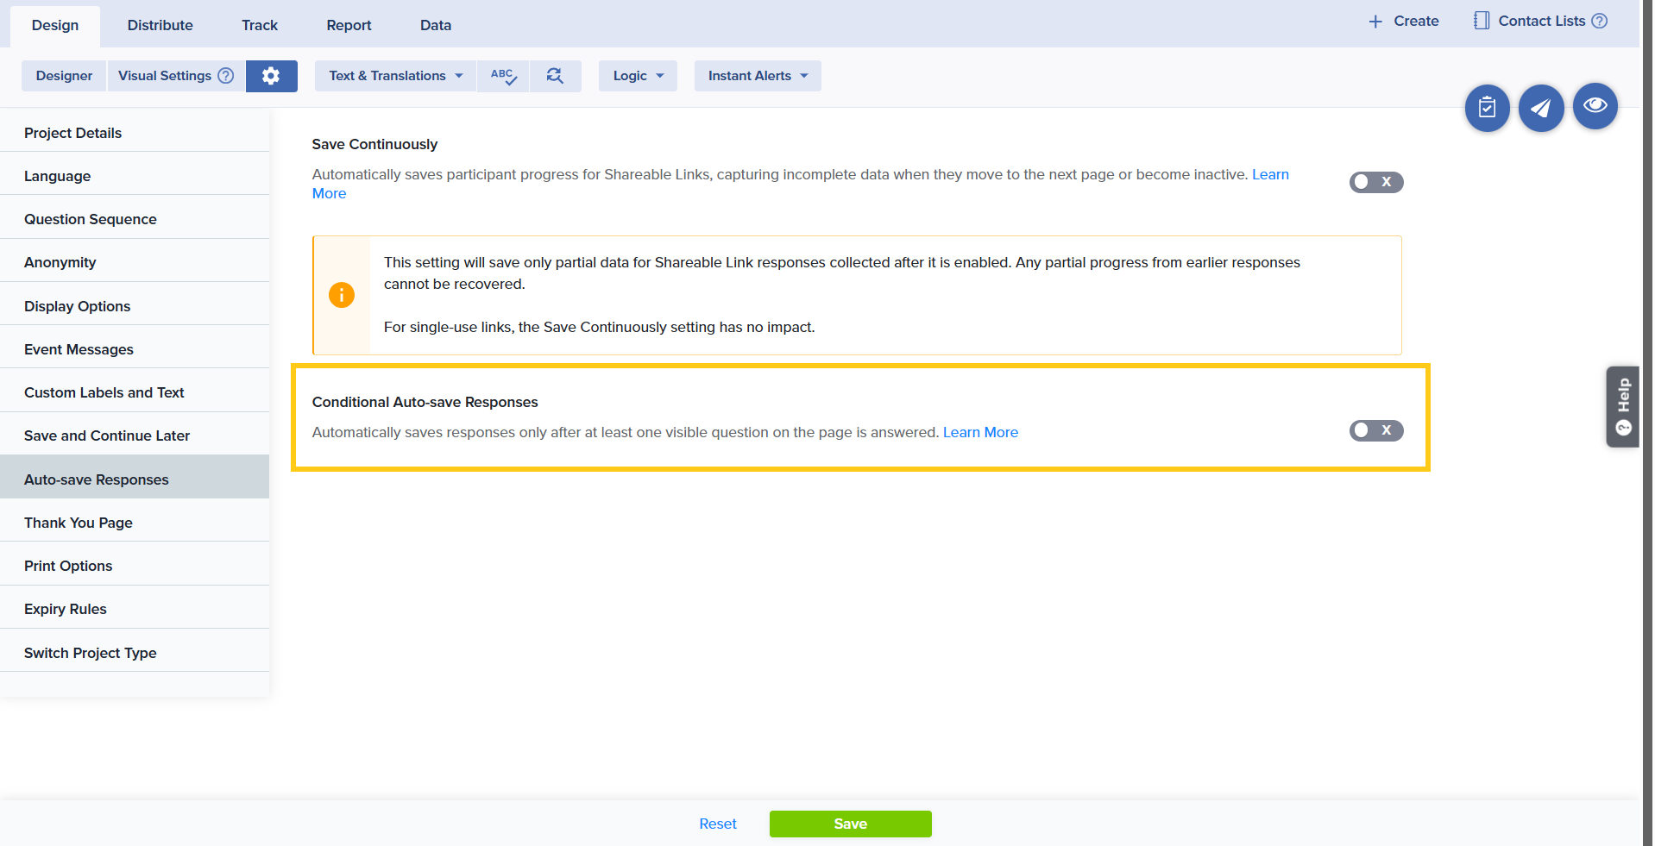The height and width of the screenshot is (846, 1655).
Task: Click the eye preview round button
Action: pyautogui.click(x=1595, y=106)
